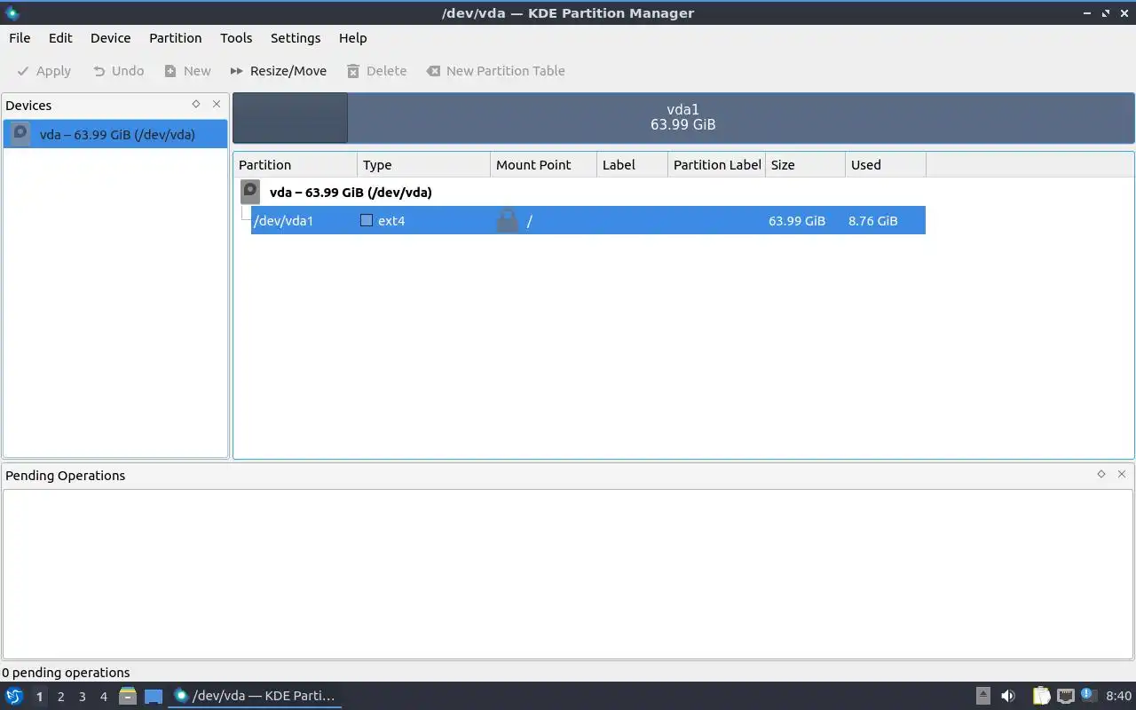Viewport: 1136px width, 710px height.
Task: Close the KDE Partition Manager window
Action: [1124, 12]
